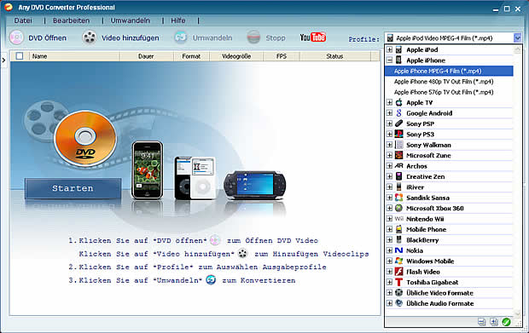Click the Sony Walkman icon

[x=398, y=145]
